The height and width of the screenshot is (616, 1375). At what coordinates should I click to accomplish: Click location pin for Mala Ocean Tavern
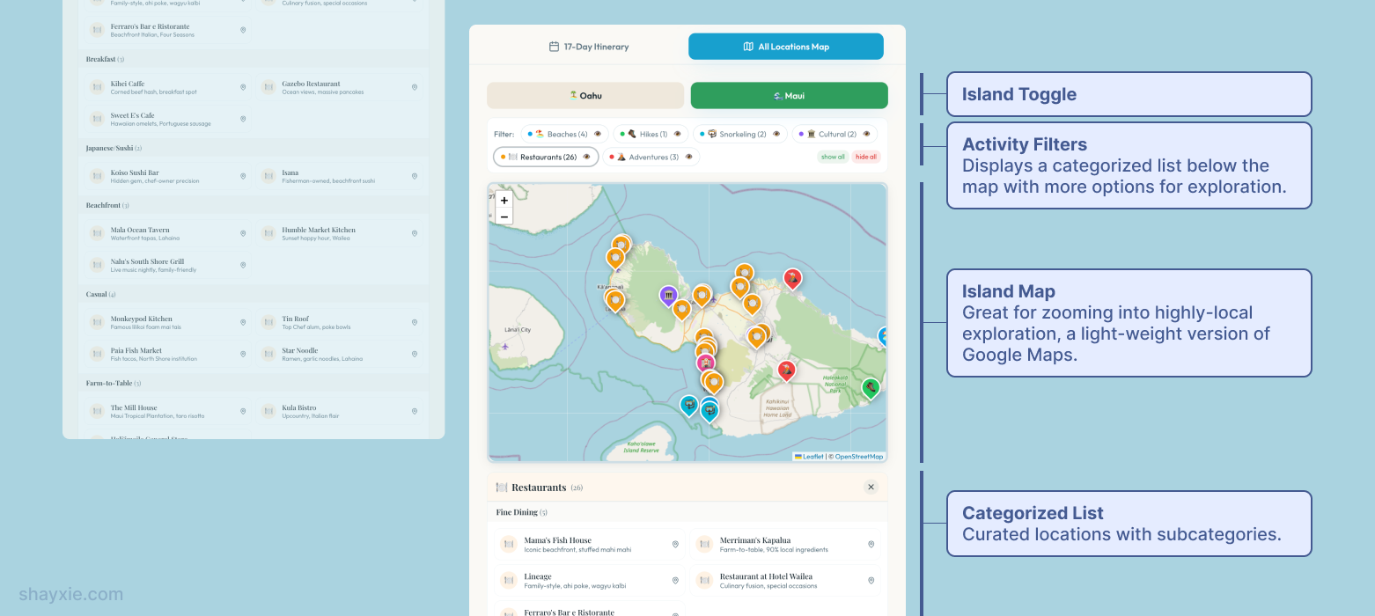pyautogui.click(x=243, y=233)
